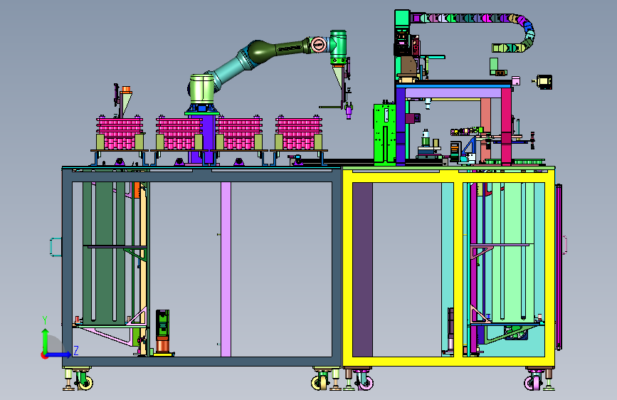Select the pink tray stack beneath the funnel hopper

(120, 133)
